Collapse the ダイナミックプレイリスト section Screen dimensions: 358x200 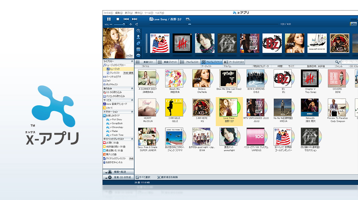[x=132, y=139]
